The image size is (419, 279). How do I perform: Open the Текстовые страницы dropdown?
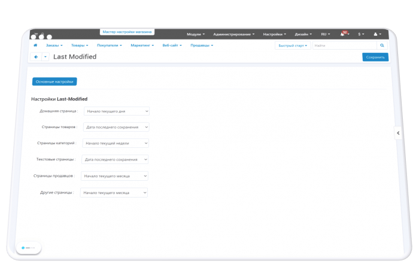click(115, 159)
